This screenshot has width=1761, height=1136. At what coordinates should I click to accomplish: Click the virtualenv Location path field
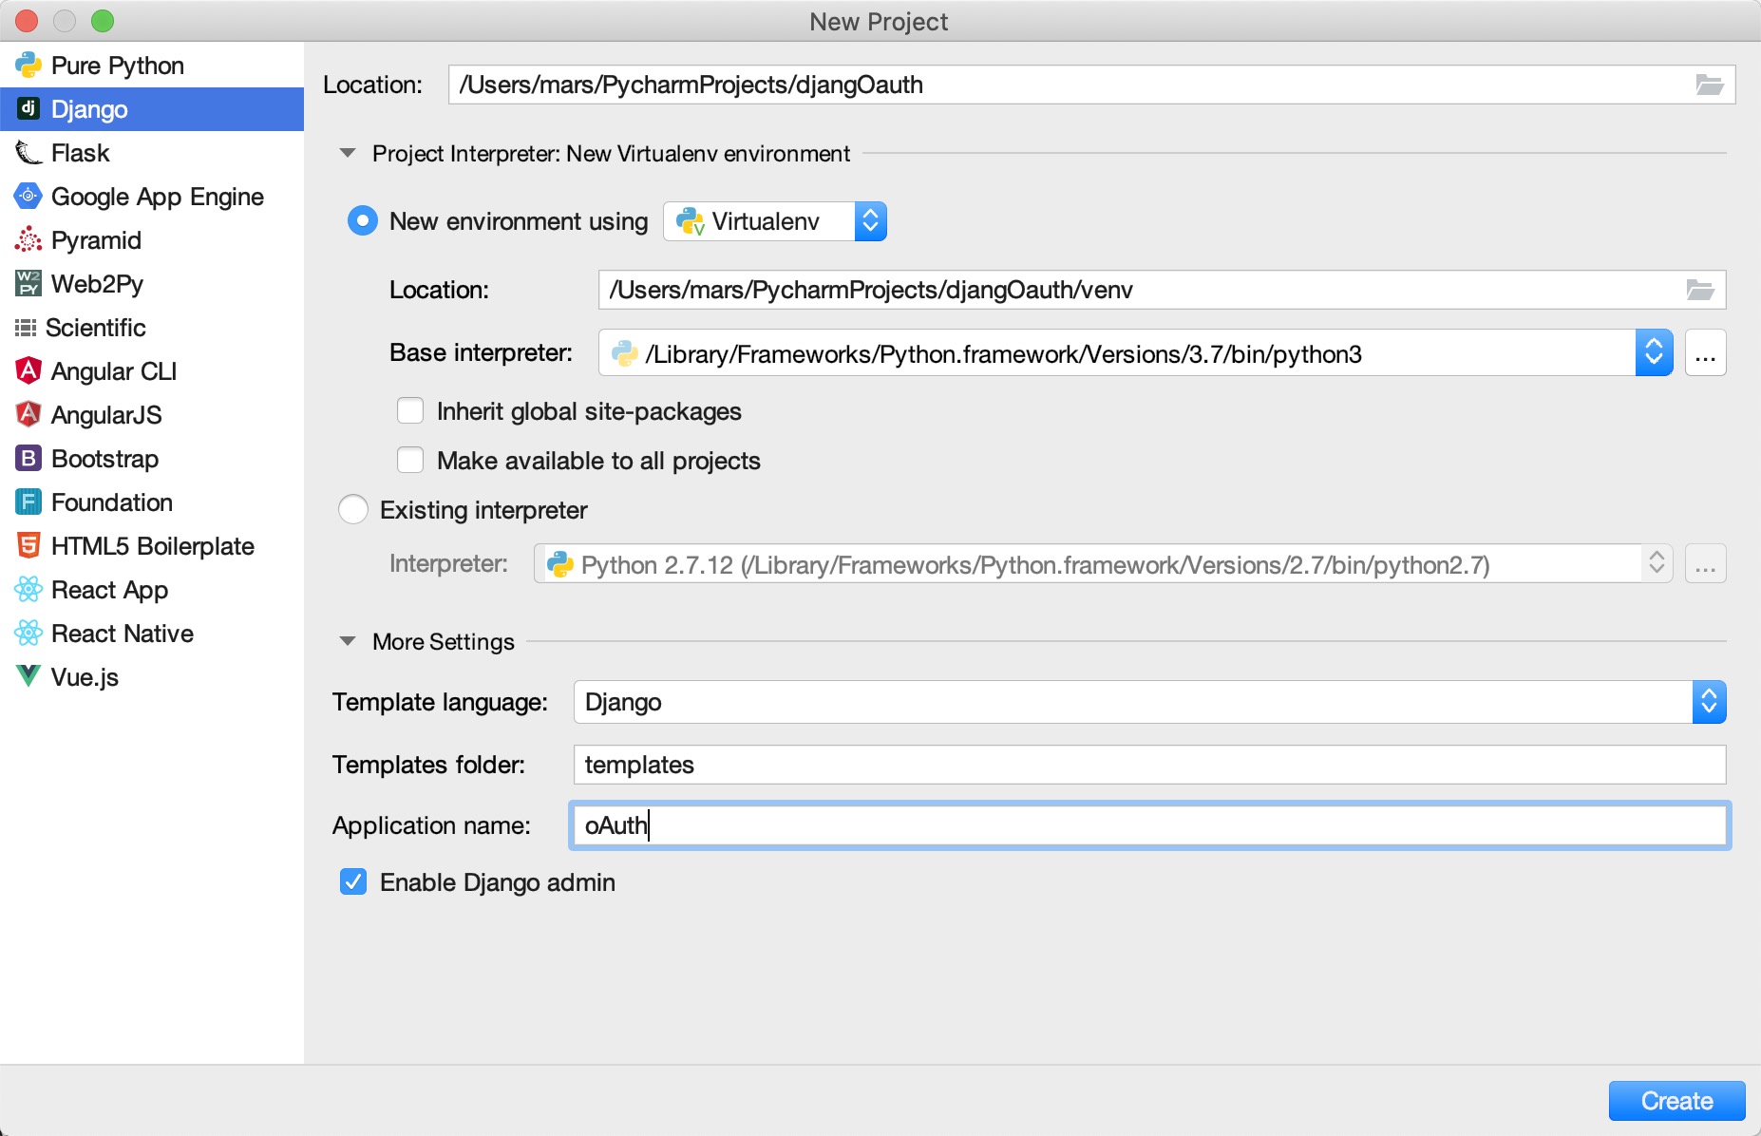[1141, 290]
